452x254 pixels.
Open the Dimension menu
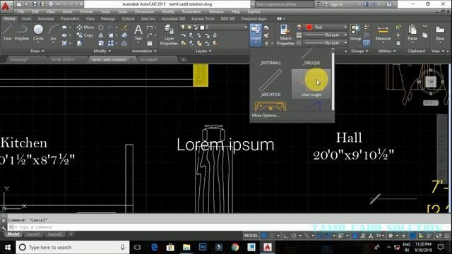tap(144, 12)
